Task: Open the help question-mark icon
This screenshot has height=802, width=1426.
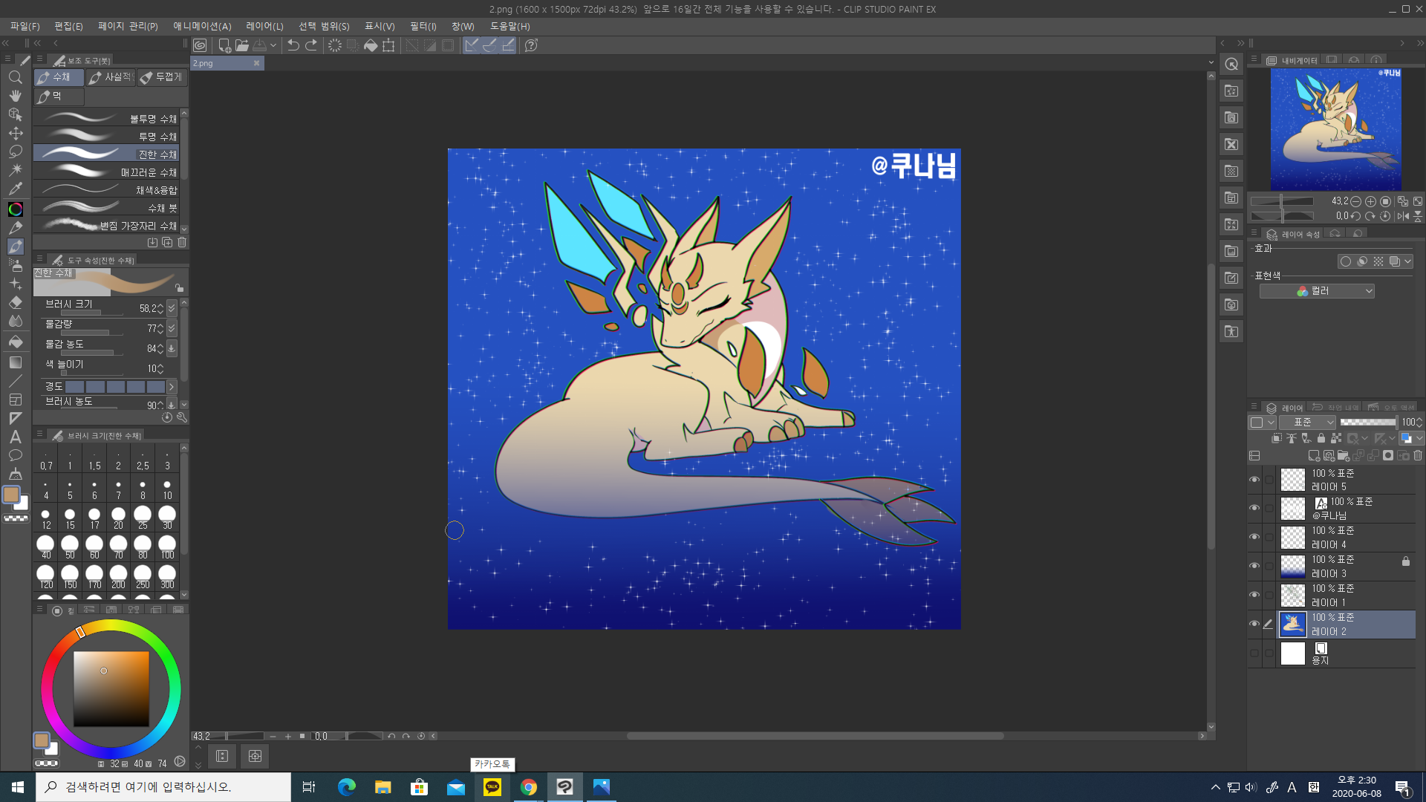Action: 531,45
